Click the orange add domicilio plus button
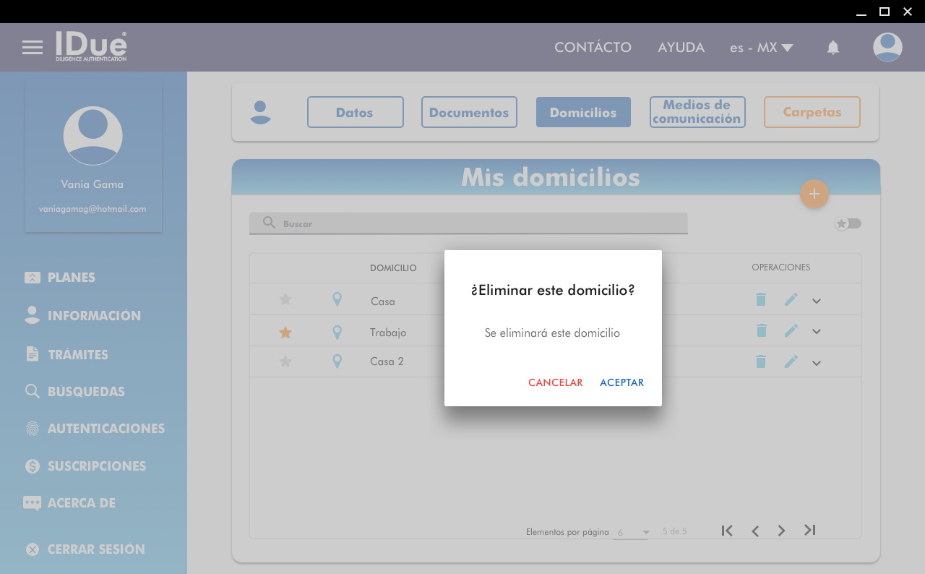 point(814,194)
